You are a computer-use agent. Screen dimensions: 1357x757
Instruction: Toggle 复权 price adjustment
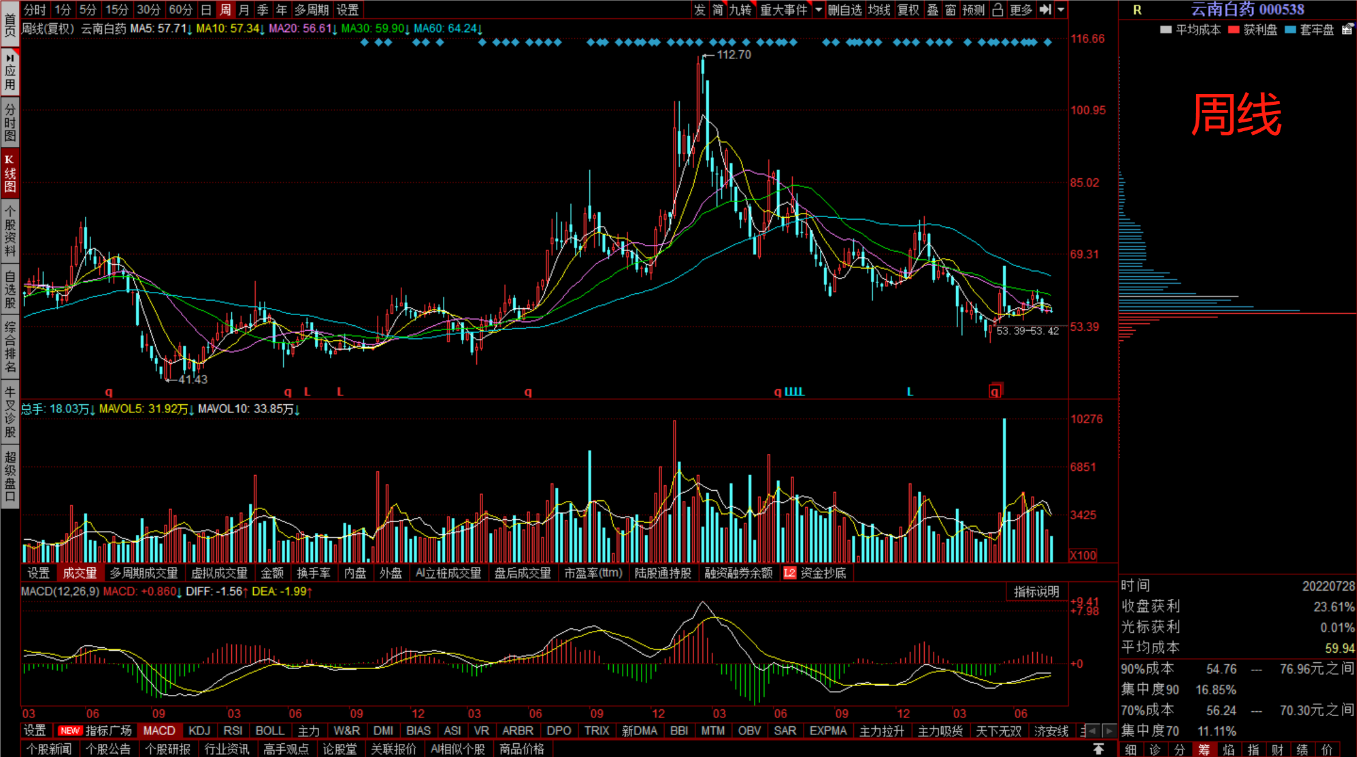908,9
